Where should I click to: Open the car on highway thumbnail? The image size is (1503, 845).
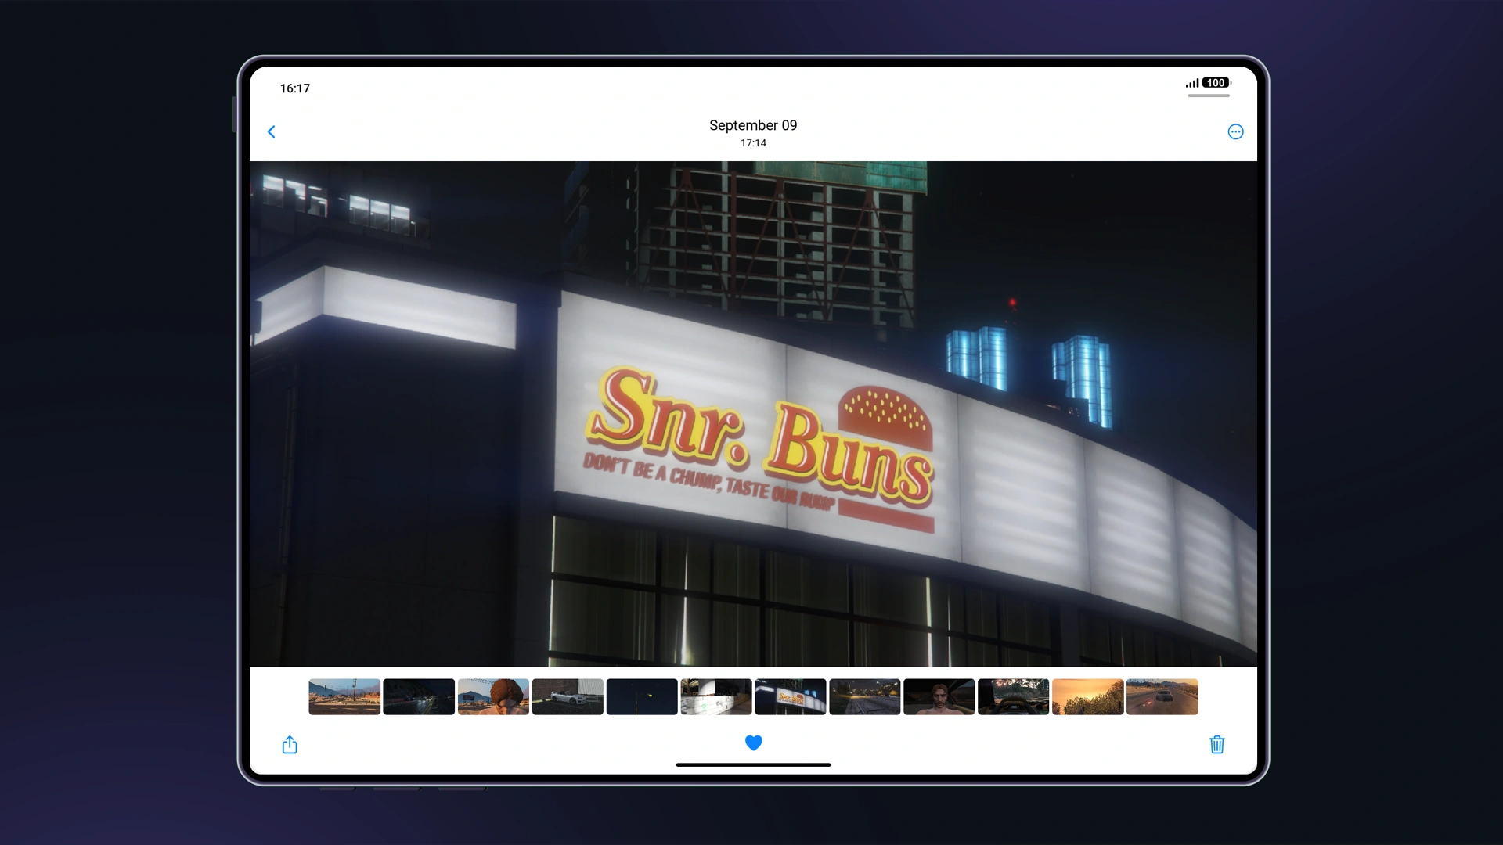(1162, 696)
